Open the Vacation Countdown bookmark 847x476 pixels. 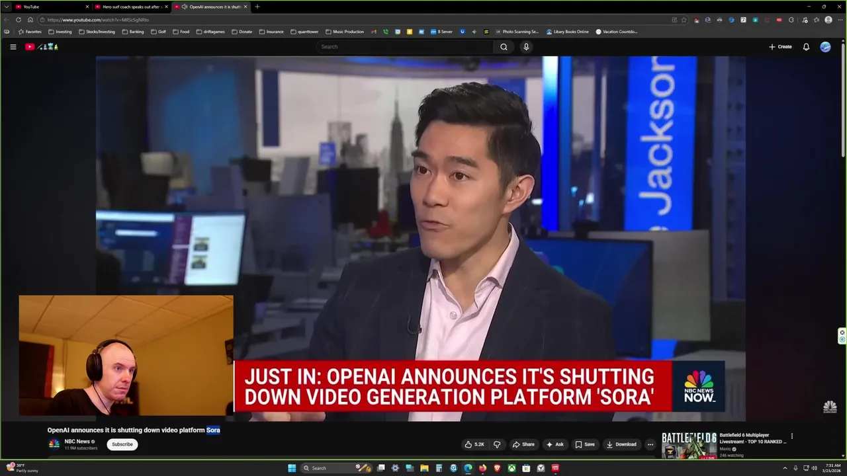[x=616, y=32]
